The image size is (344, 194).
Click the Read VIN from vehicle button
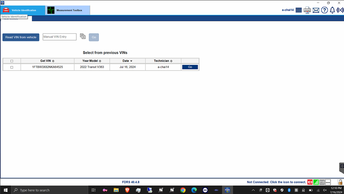pos(21,37)
